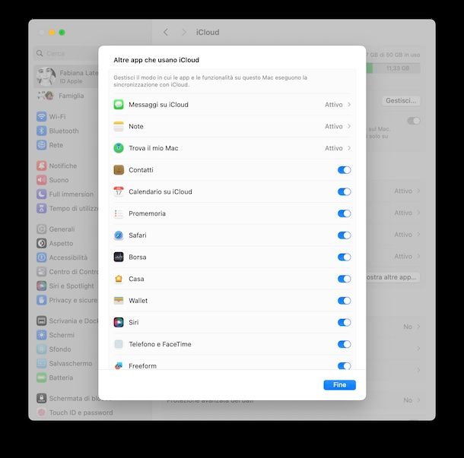Open Centro di Controllo in sidebar
The width and height of the screenshot is (464, 458).
[x=68, y=272]
